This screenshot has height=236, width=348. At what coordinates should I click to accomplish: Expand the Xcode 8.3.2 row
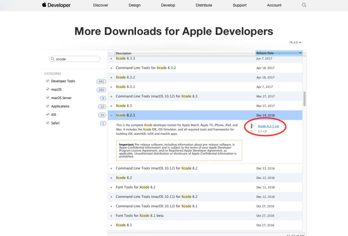(111, 78)
